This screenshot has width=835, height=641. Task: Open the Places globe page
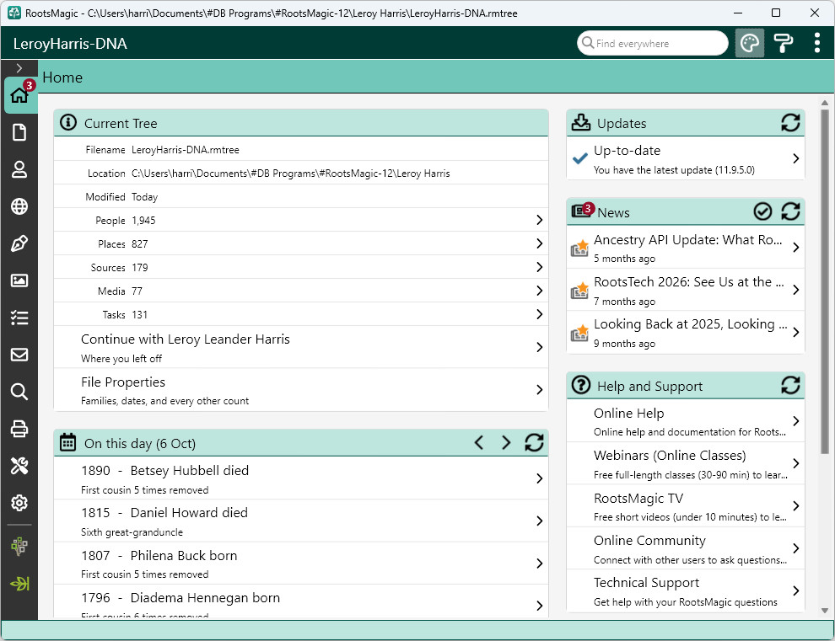pyautogui.click(x=19, y=206)
